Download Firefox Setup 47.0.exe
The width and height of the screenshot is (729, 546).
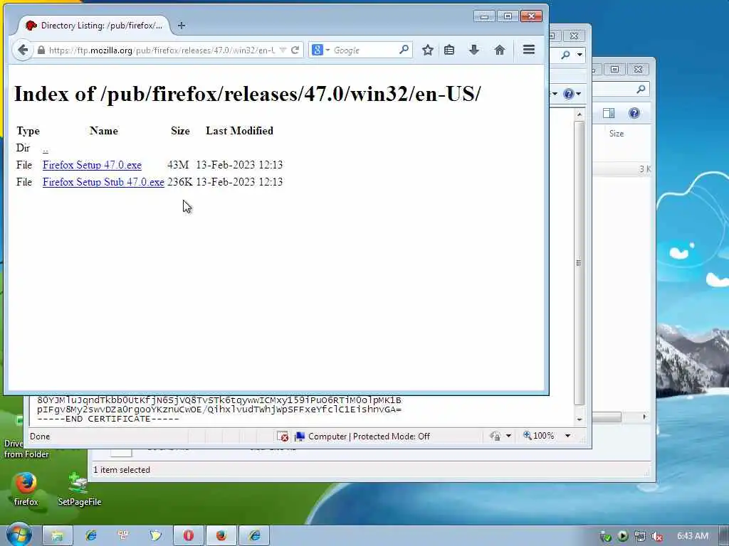coord(92,165)
